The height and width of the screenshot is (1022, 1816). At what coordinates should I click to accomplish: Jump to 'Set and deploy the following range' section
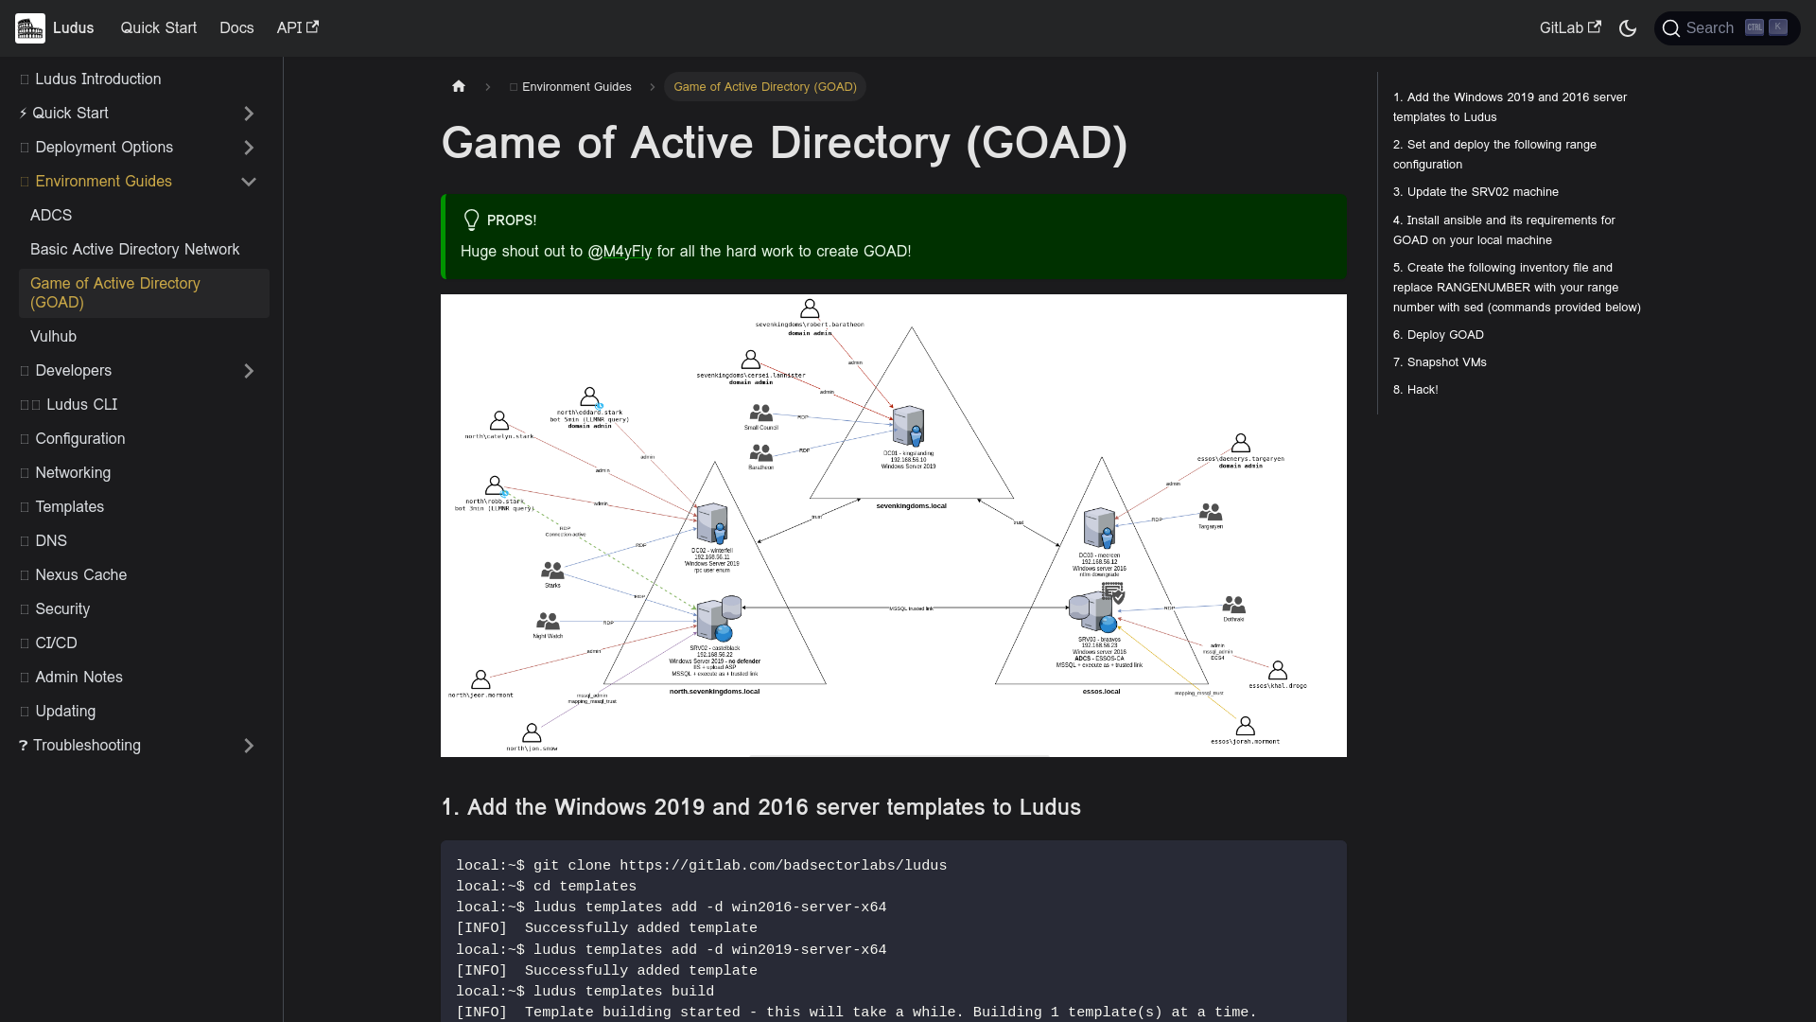pos(1494,154)
